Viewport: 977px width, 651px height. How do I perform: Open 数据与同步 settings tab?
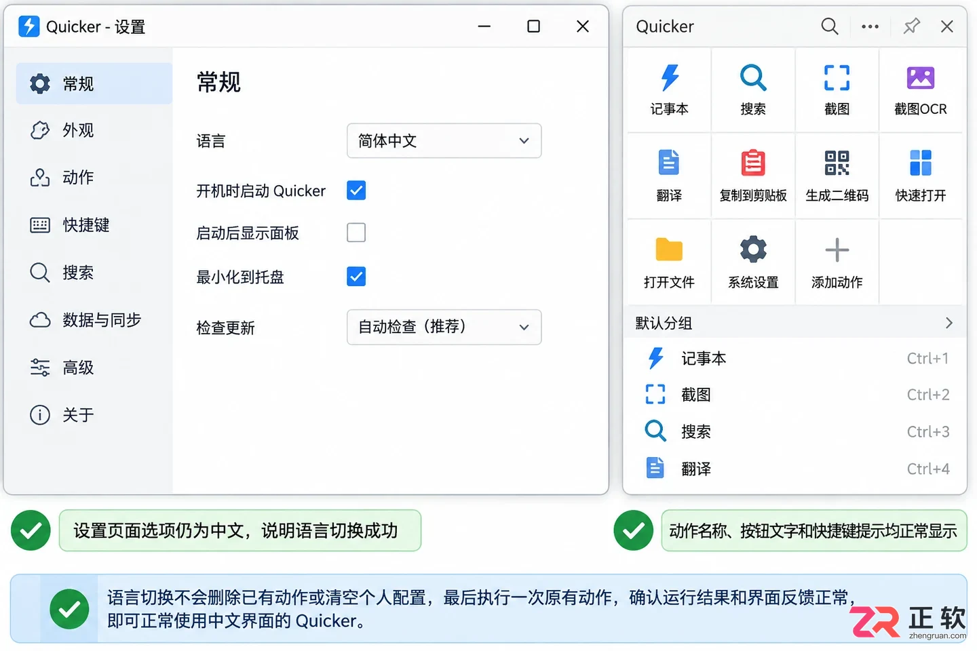coord(94,320)
